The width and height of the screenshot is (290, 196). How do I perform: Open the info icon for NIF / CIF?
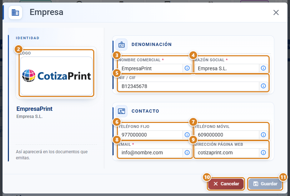263,86
